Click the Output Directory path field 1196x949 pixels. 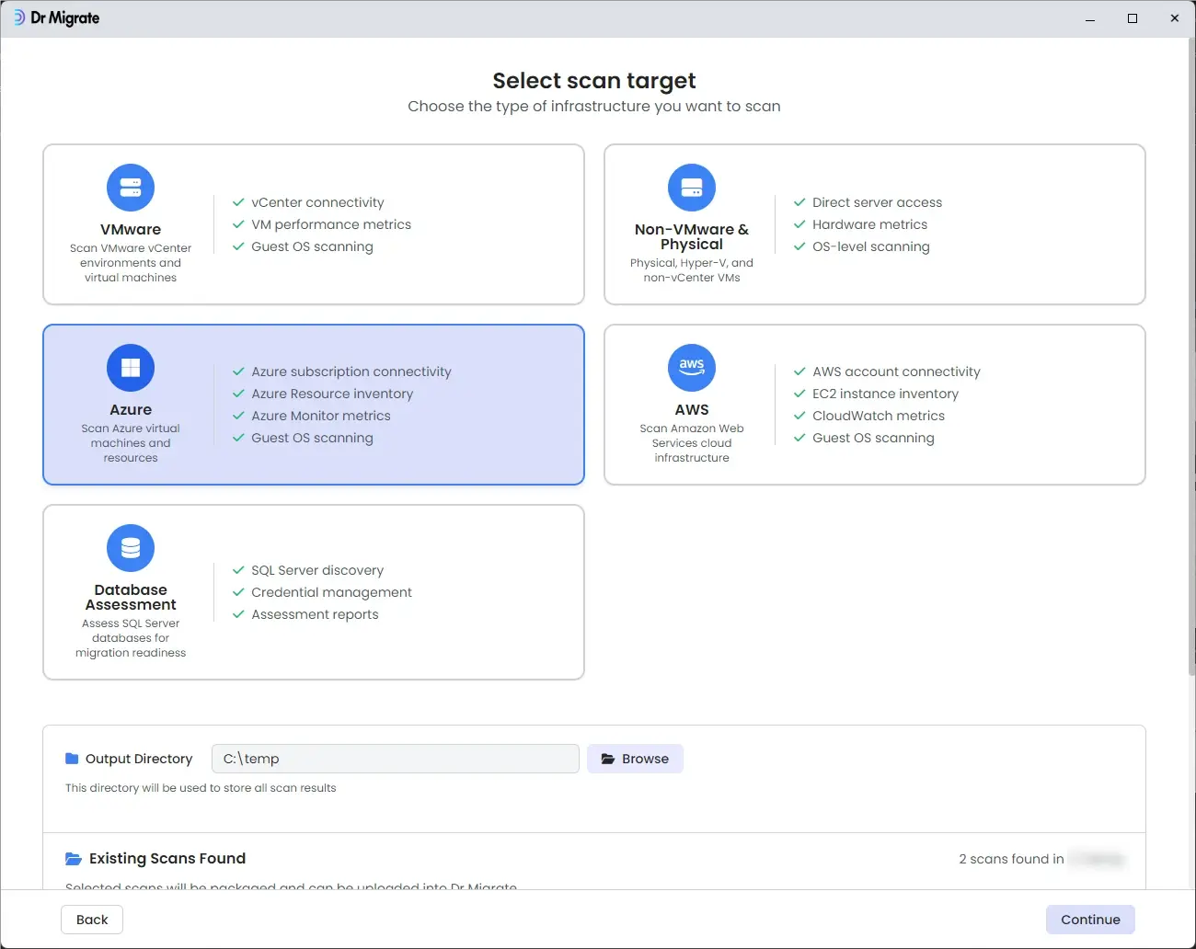tap(396, 759)
